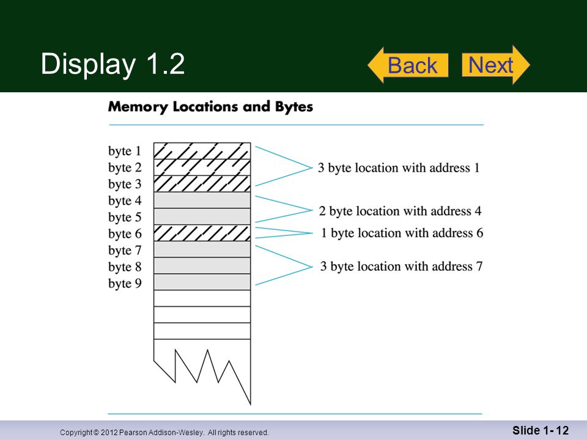This screenshot has height=440, width=587.
Task: Click the byte 3 label
Action: (125, 184)
